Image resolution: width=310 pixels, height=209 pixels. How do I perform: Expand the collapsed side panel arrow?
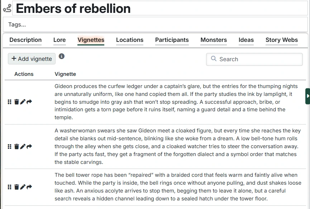click(308, 96)
